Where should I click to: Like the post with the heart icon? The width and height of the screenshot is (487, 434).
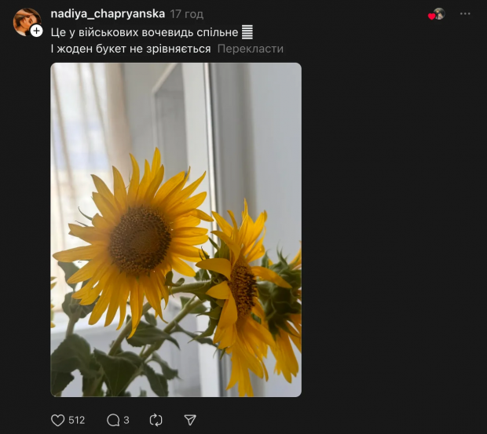pos(58,420)
